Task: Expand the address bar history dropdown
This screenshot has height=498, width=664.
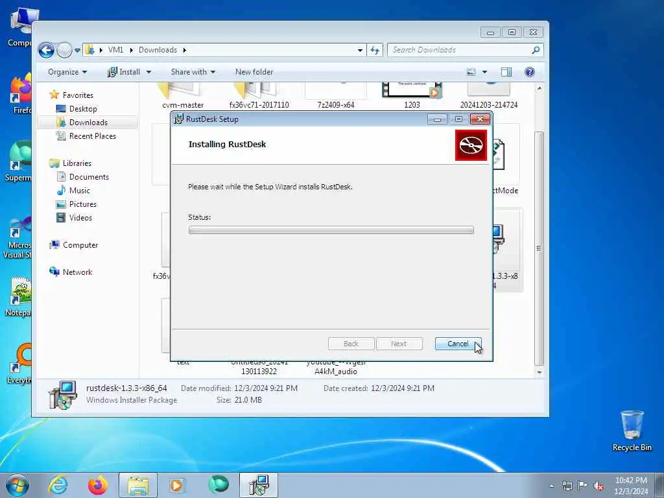Action: pyautogui.click(x=360, y=50)
